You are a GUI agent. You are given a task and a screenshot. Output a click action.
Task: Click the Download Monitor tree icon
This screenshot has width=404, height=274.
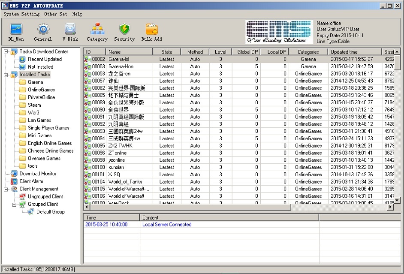(x=14, y=174)
